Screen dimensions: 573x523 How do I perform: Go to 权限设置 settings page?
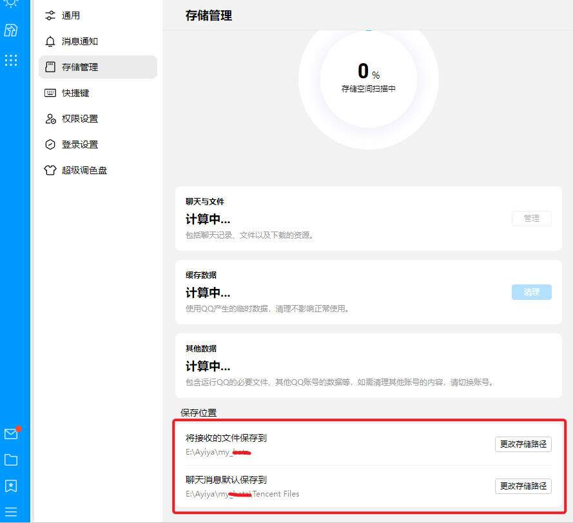(80, 119)
